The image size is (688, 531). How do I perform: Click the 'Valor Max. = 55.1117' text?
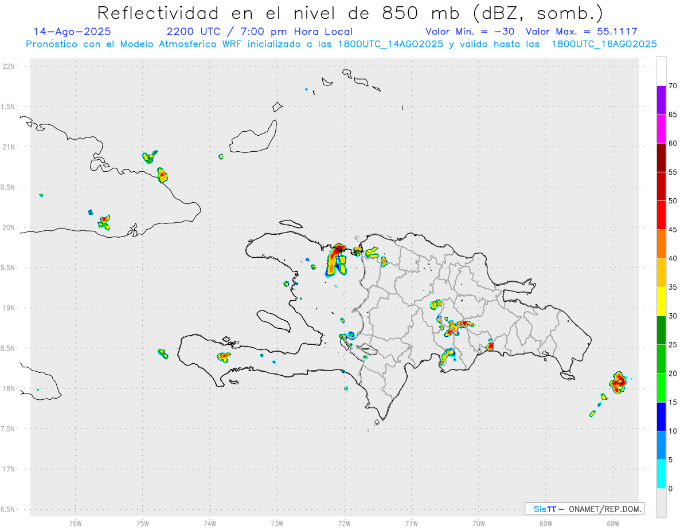point(581,32)
